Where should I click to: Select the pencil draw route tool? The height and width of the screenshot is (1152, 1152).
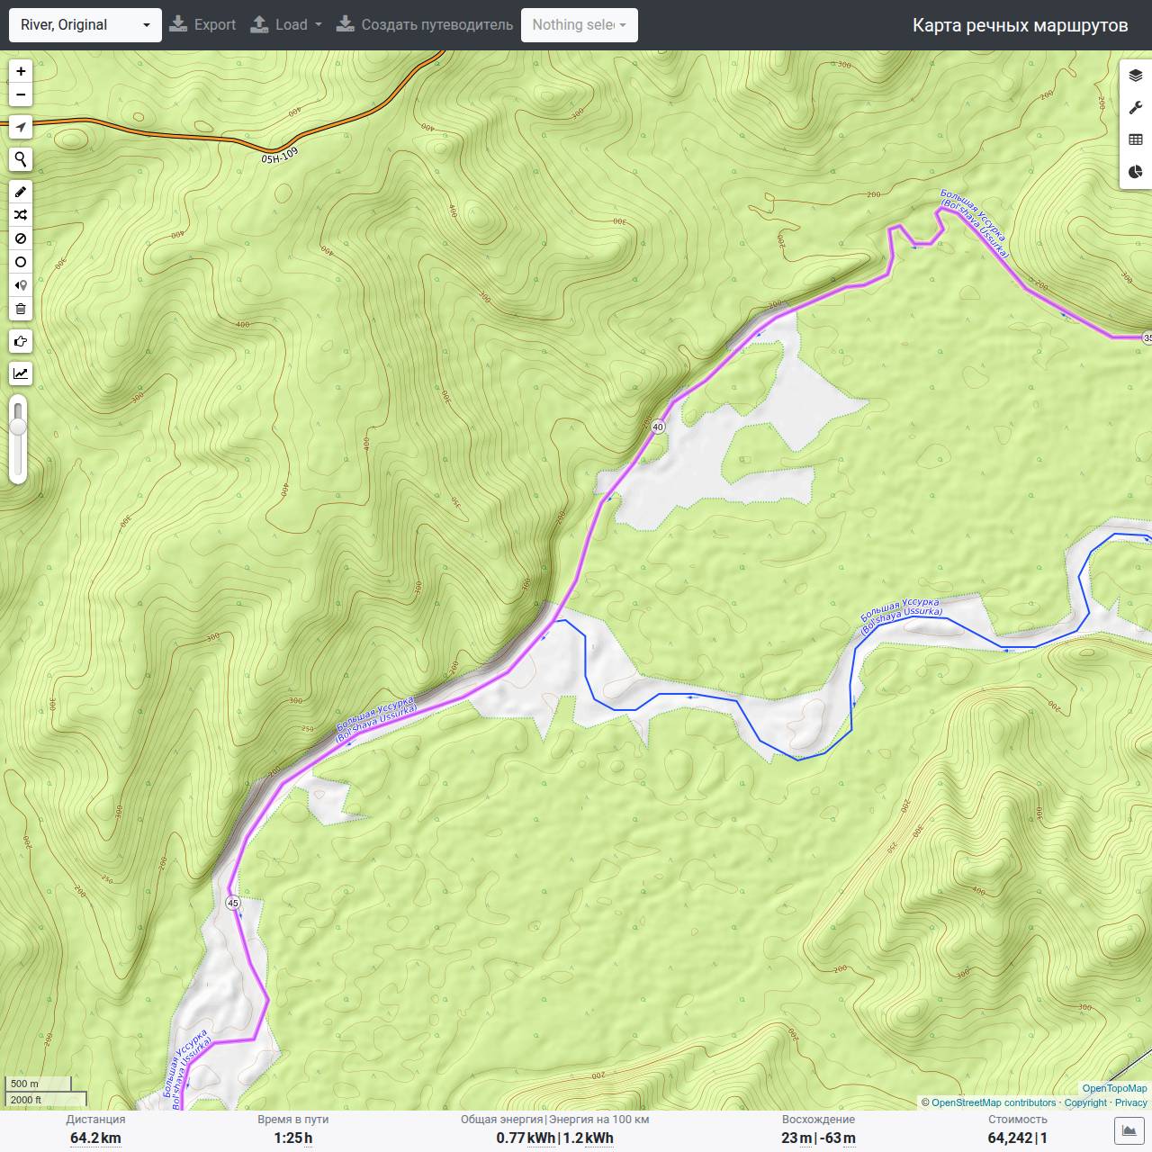point(20,192)
